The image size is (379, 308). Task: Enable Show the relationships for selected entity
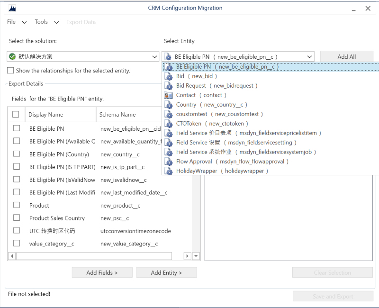coord(10,70)
